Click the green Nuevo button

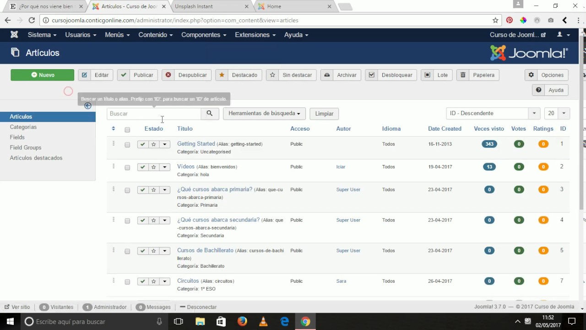pos(43,75)
